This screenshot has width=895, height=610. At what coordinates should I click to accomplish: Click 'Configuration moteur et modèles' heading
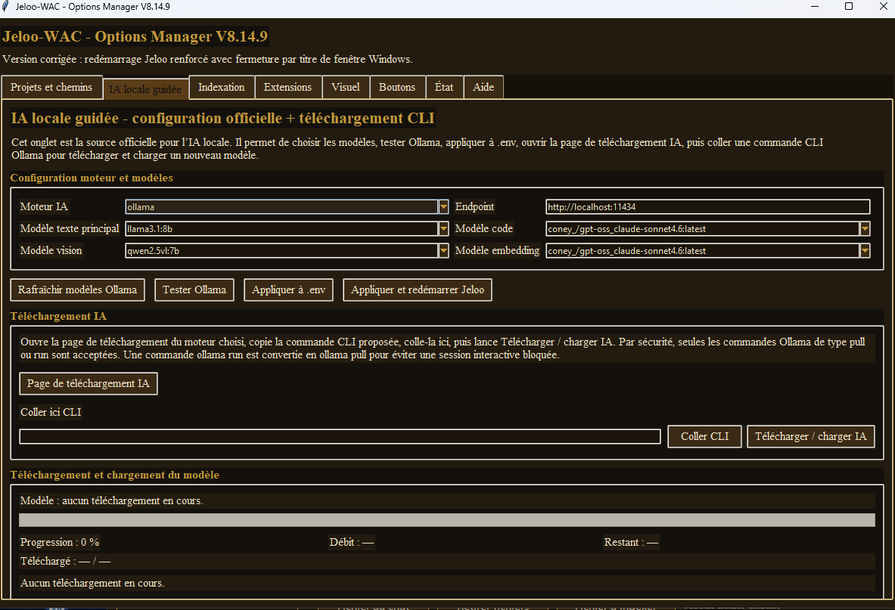click(x=92, y=178)
